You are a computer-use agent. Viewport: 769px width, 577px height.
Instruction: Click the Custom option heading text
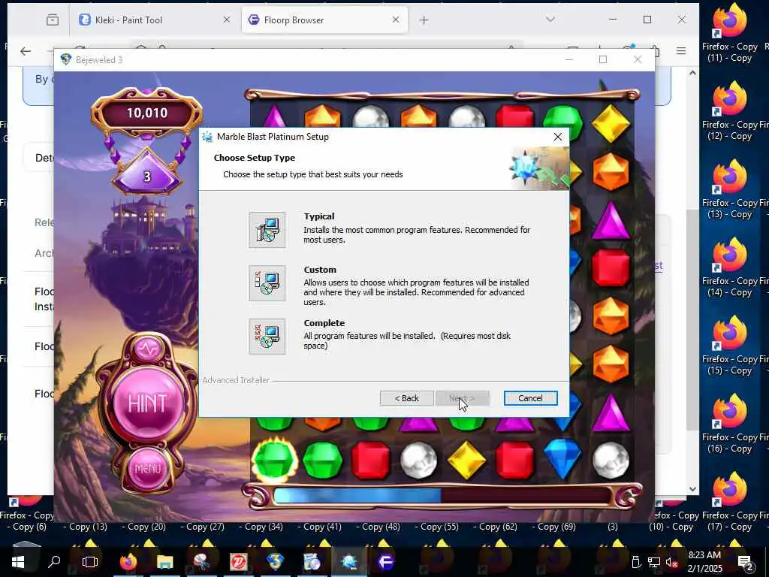[320, 270]
